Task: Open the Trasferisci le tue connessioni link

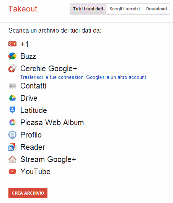Action: [83, 77]
